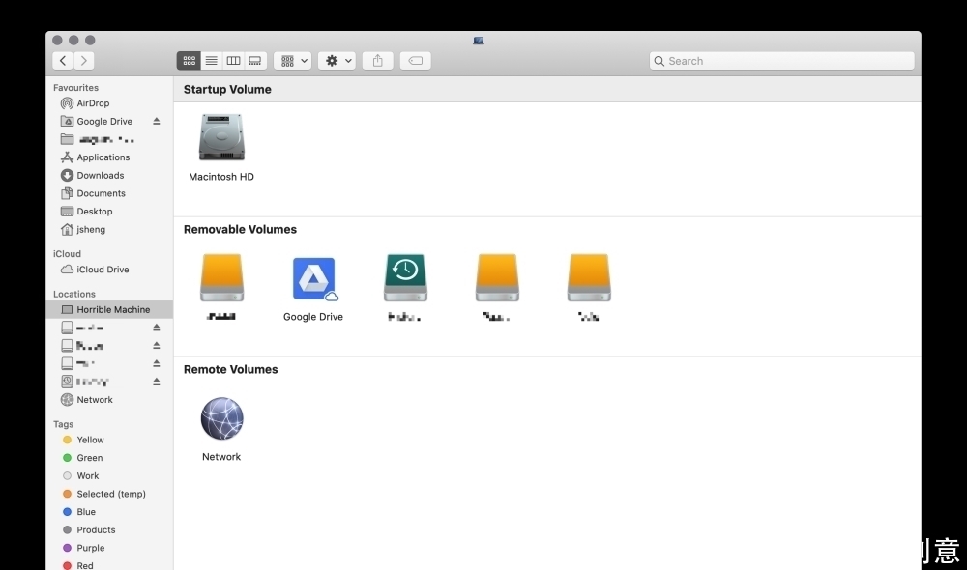Screen dimensions: 967x570
Task: Go forward with the forward arrow
Action: (84, 61)
